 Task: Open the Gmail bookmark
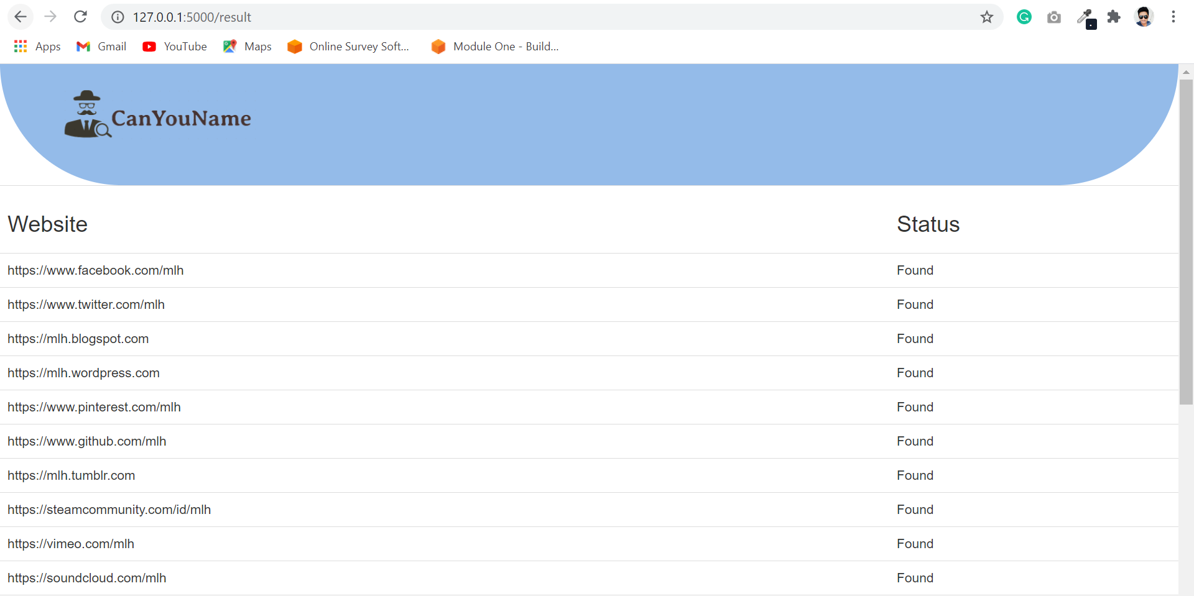coord(101,47)
